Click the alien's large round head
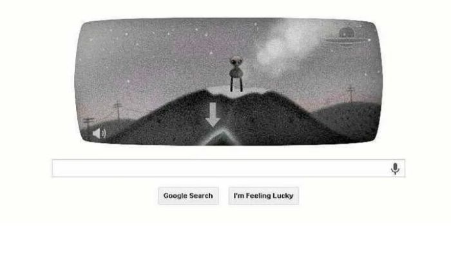 [236, 61]
